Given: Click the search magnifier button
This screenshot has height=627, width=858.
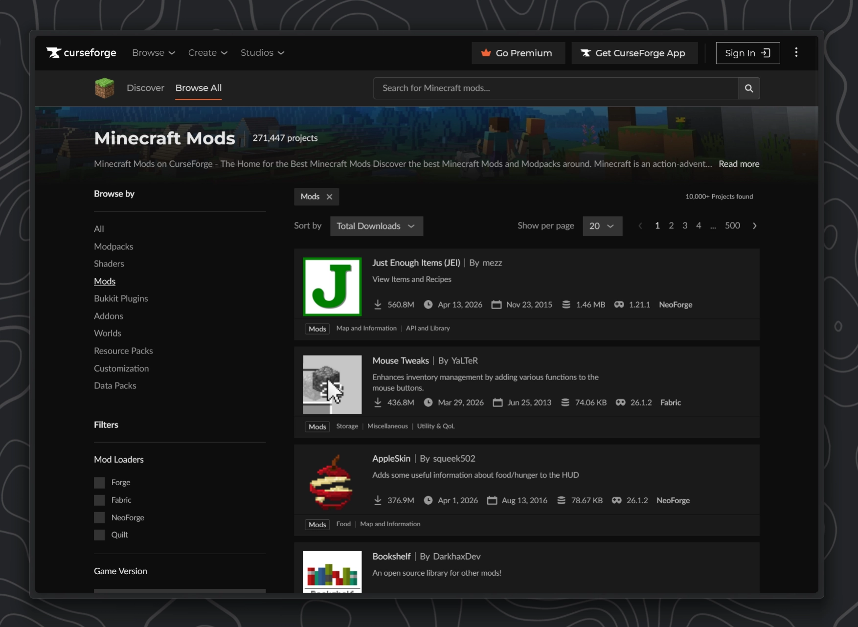Looking at the screenshot, I should pyautogui.click(x=748, y=89).
